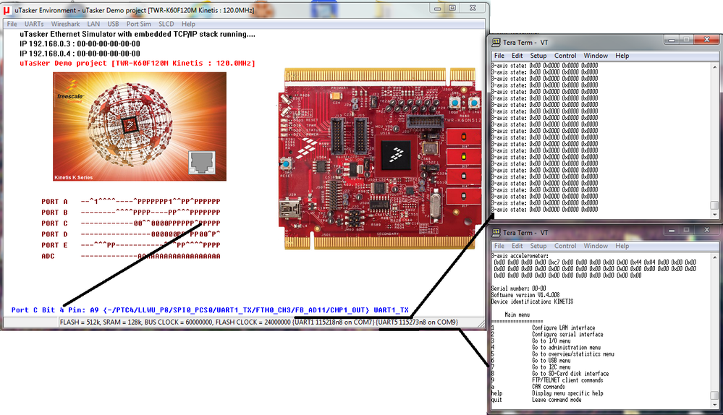Image resolution: width=723 pixels, height=415 pixels.
Task: Minimize the lower Tera Term window
Action: point(672,230)
